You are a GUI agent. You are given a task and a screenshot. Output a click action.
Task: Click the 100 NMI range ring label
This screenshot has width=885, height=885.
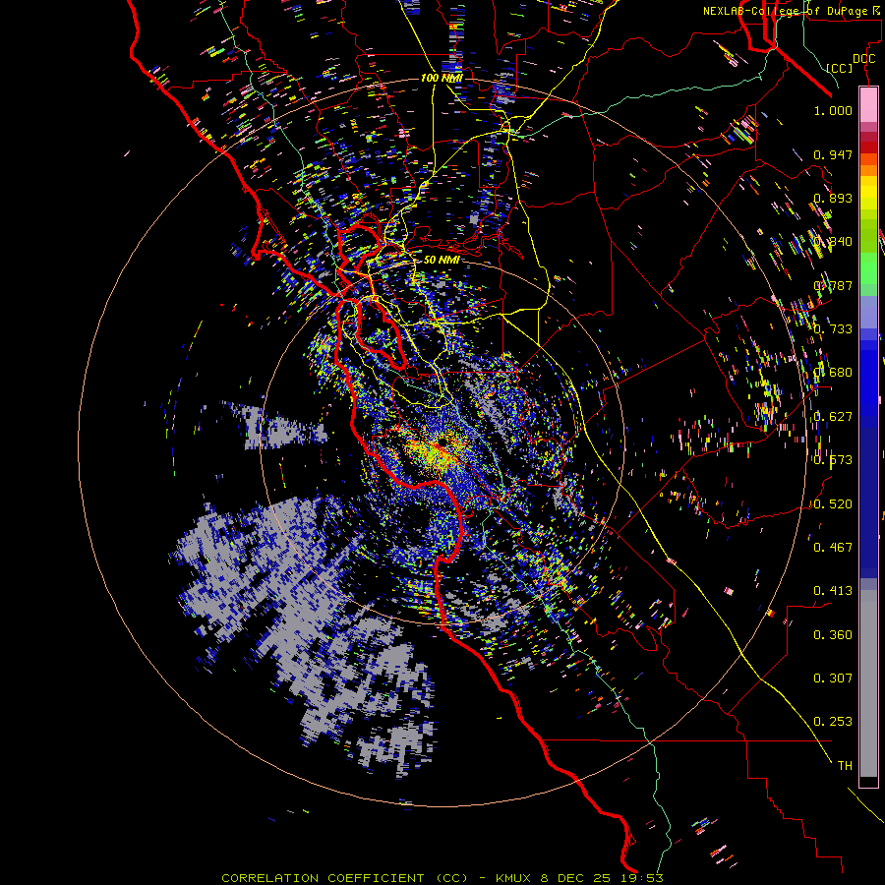click(x=442, y=78)
